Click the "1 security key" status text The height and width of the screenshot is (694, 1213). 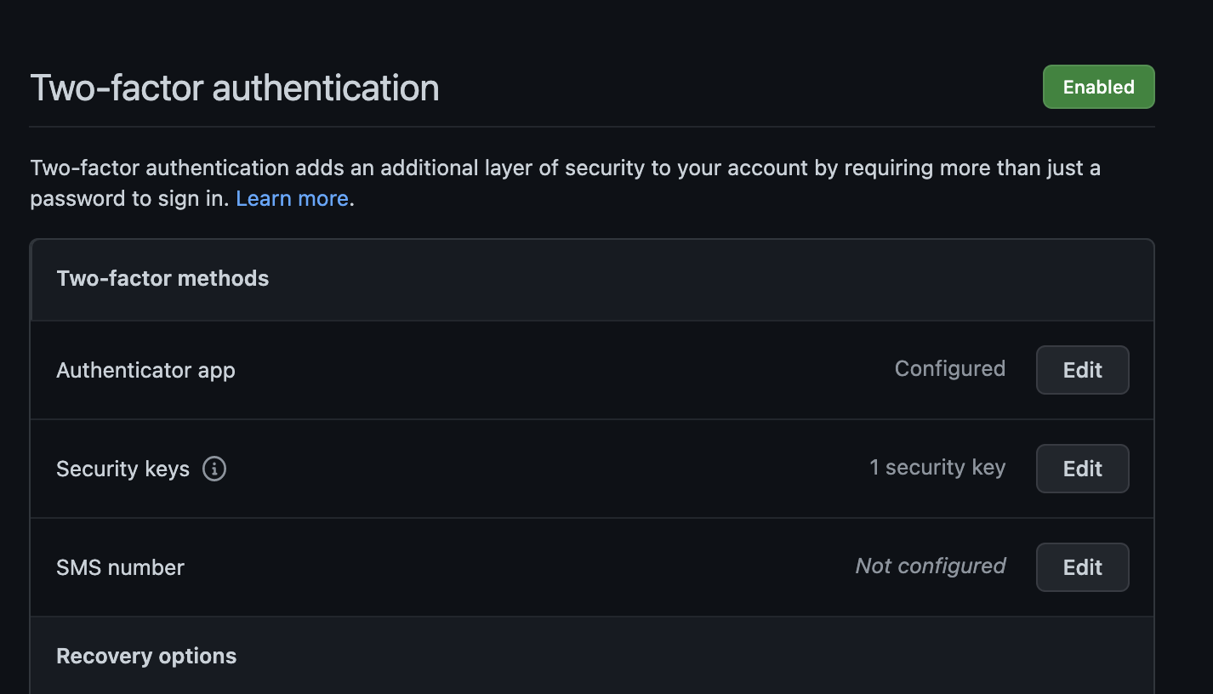937,467
